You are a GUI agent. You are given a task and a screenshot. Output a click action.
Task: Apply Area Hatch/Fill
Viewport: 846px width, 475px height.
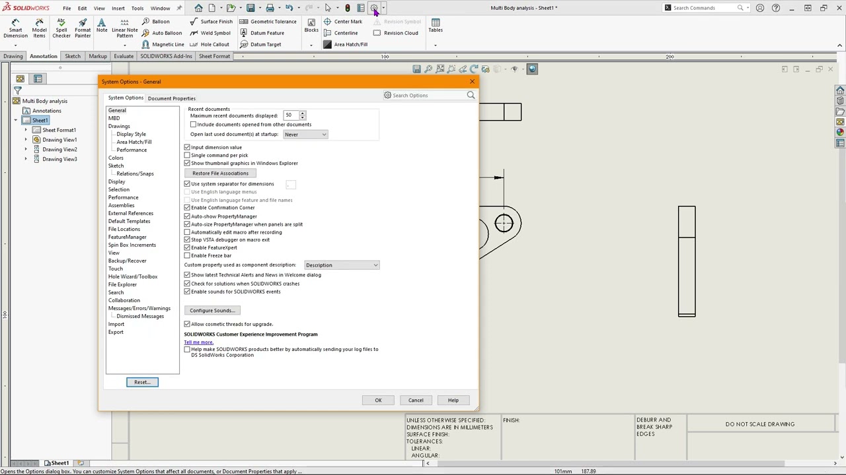345,44
